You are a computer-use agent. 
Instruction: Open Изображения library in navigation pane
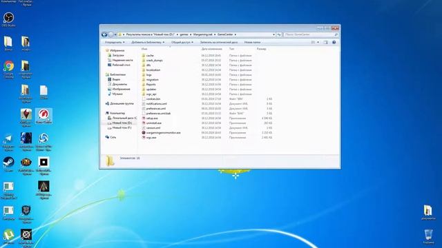point(122,89)
